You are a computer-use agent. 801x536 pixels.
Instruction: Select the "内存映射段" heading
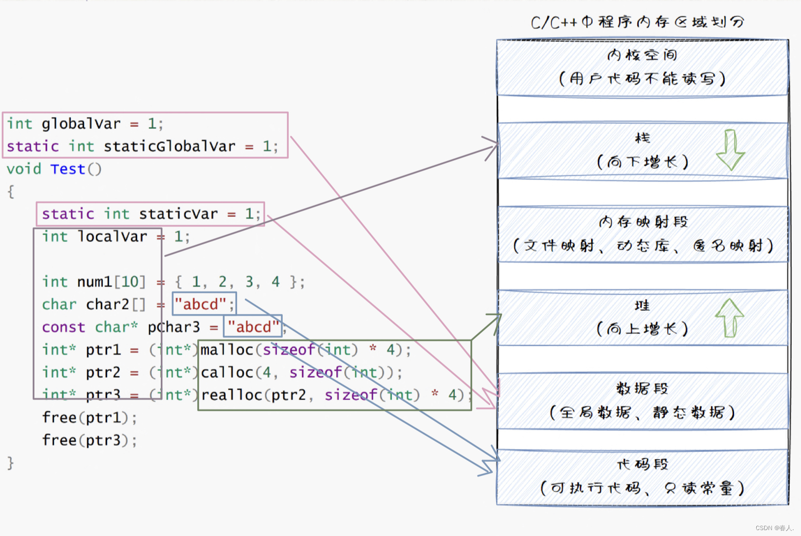click(x=643, y=222)
